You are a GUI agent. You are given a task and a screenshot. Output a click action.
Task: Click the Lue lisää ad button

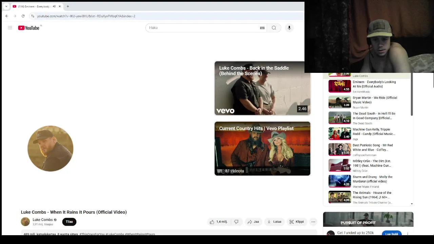pyautogui.click(x=392, y=233)
